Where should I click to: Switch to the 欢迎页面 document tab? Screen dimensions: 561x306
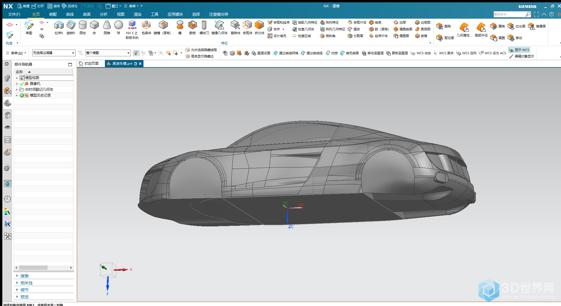click(x=89, y=64)
